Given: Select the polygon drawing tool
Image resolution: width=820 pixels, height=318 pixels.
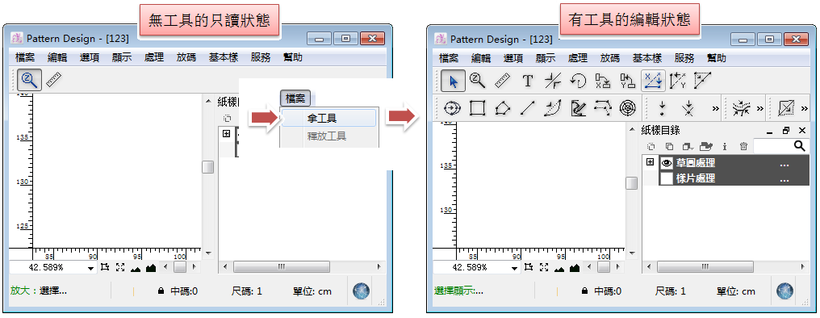Looking at the screenshot, I should 503,108.
